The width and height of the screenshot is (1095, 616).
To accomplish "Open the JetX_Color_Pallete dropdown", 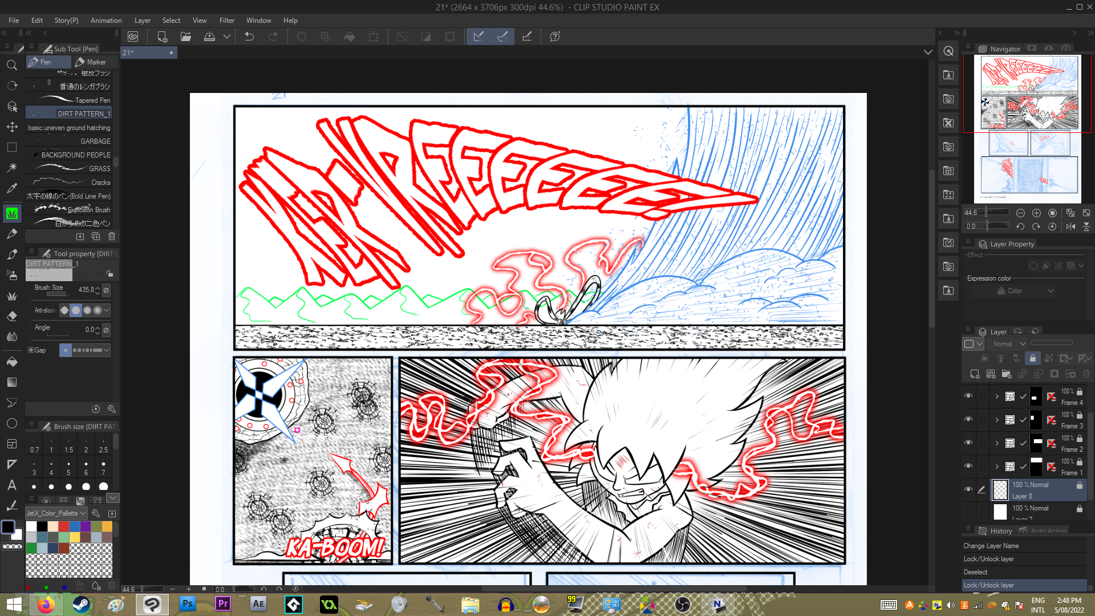I will pos(56,513).
